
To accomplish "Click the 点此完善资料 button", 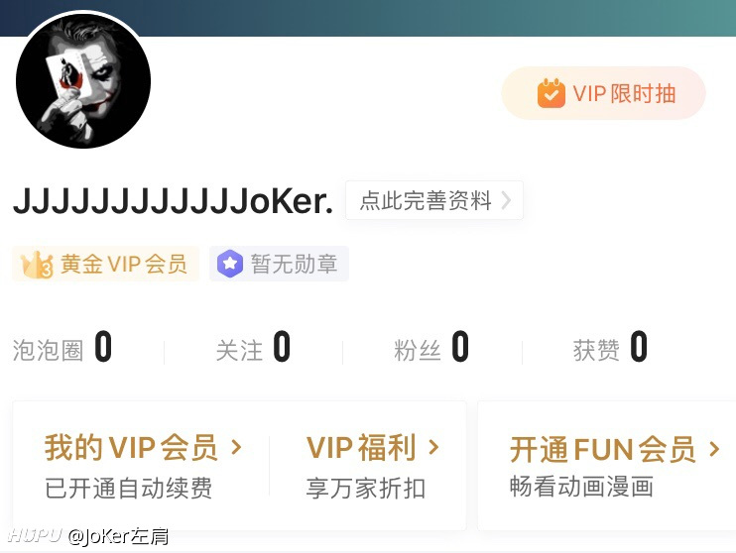I will pos(434,200).
